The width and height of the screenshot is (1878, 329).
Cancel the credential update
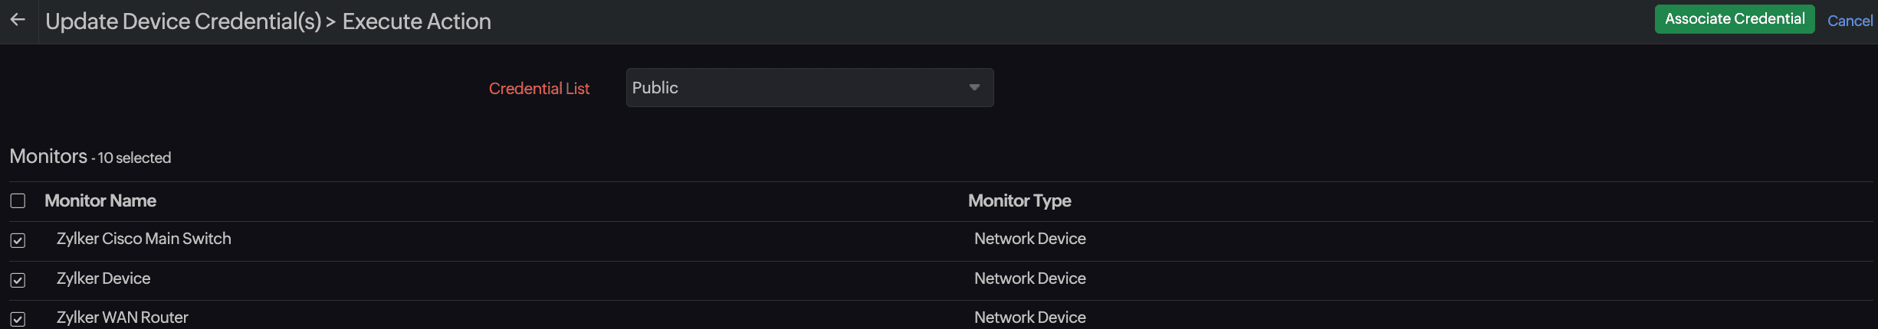[x=1850, y=21]
